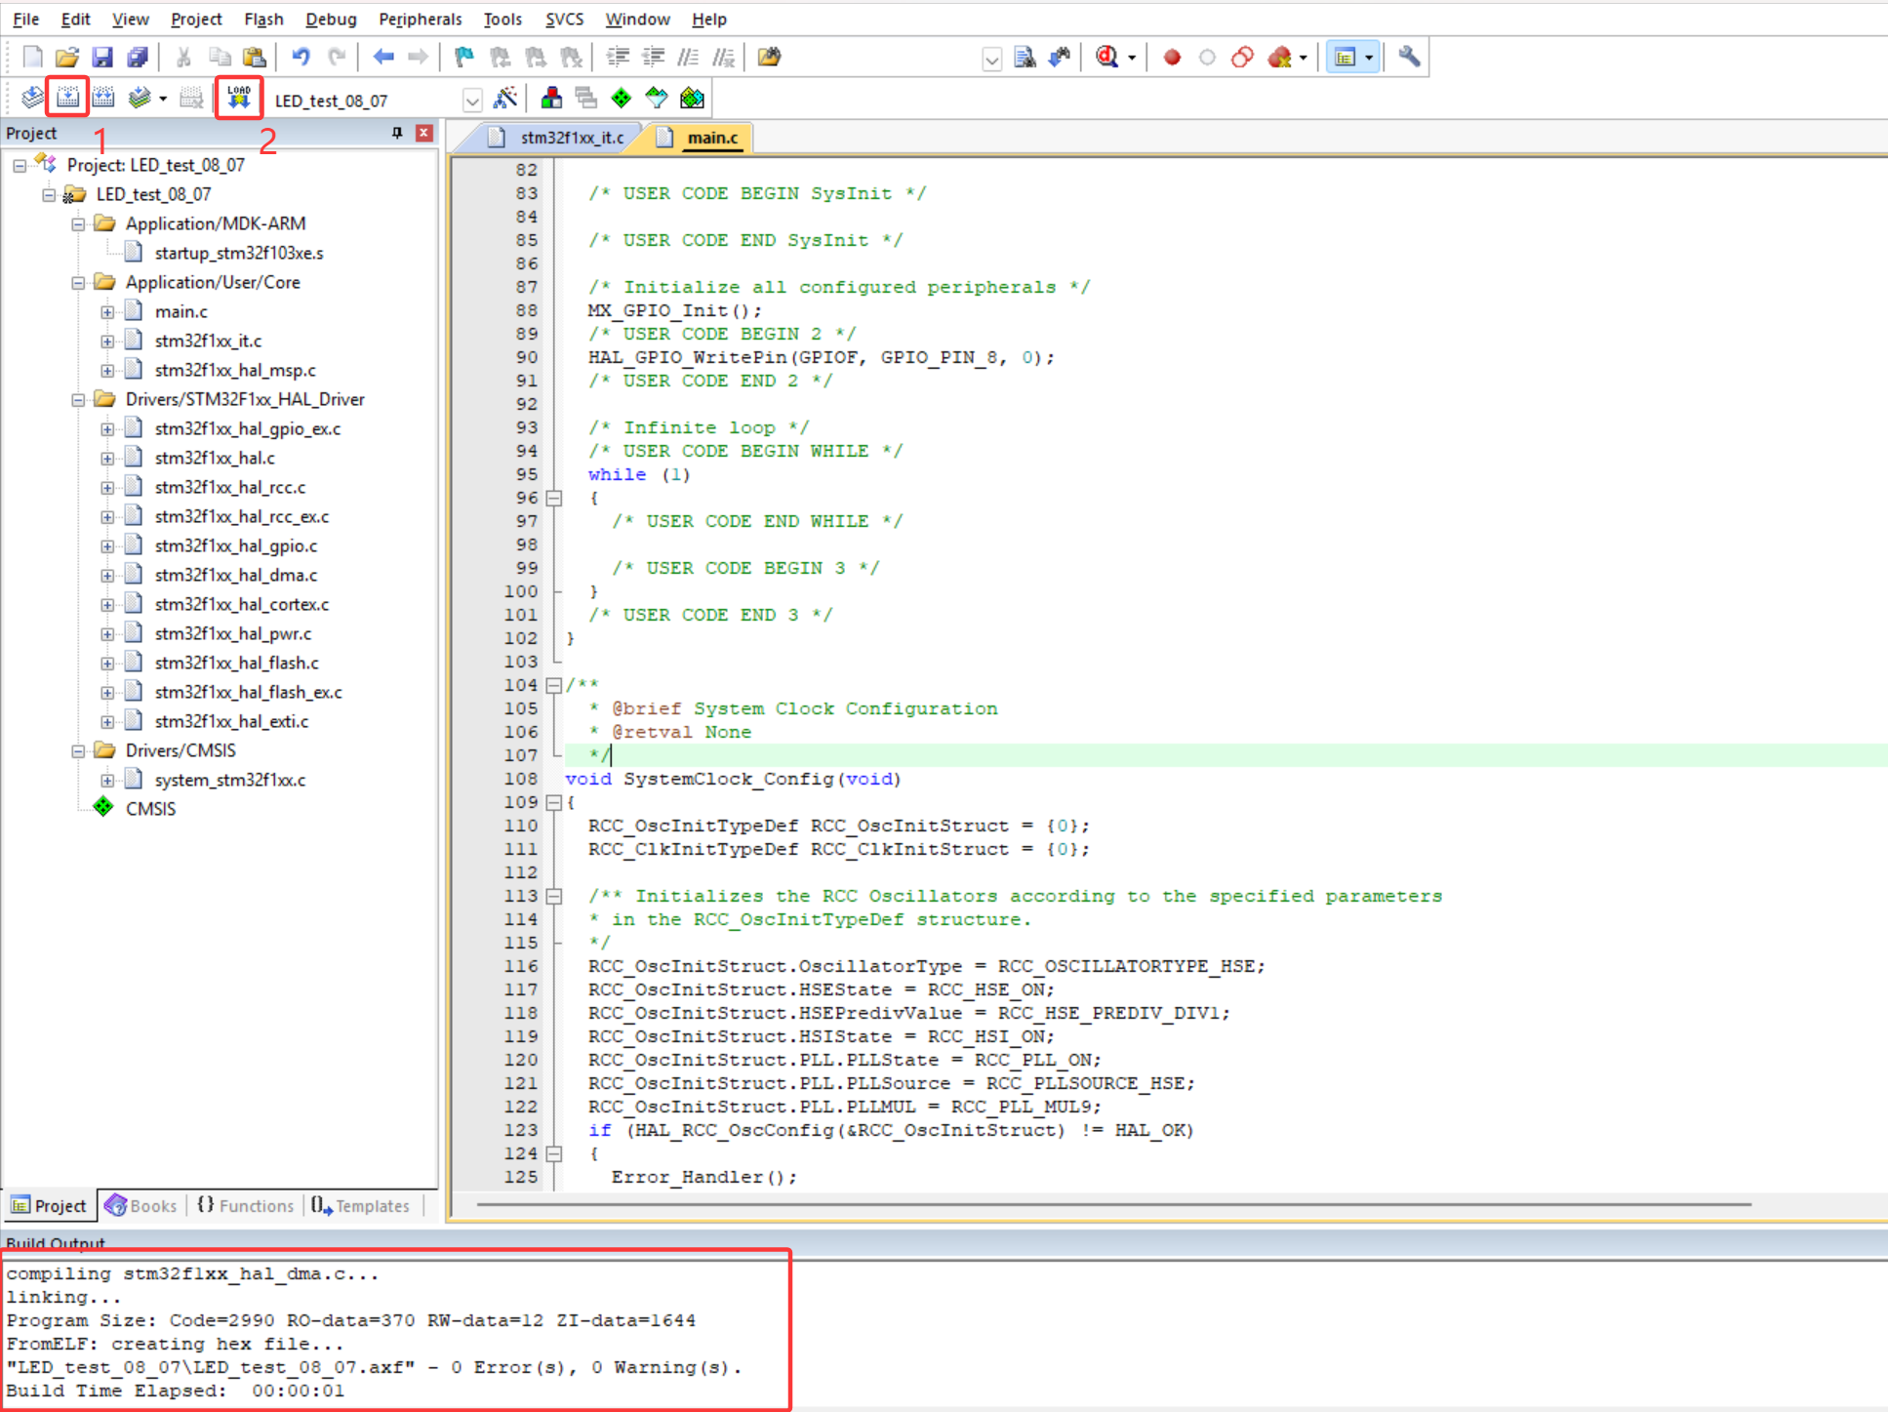Save all files

(138, 57)
